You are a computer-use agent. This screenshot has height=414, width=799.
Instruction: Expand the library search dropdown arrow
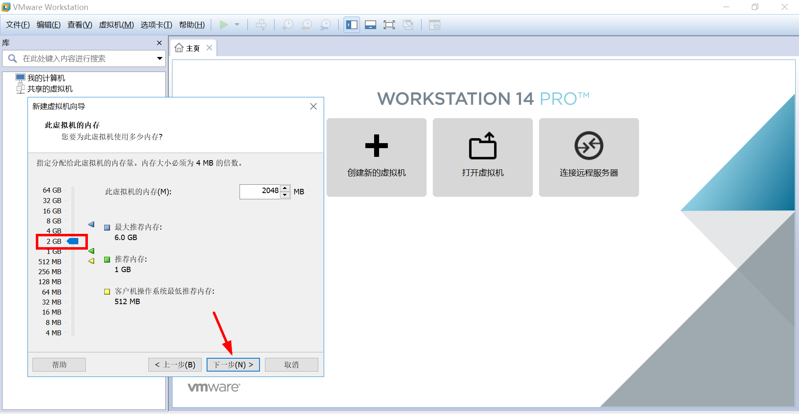[160, 59]
